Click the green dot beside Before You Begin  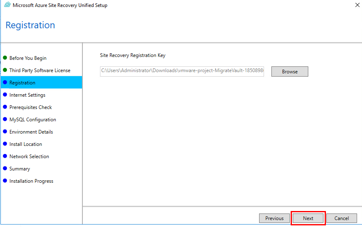(x=5, y=58)
